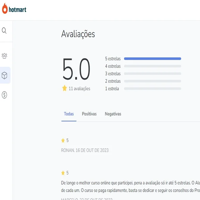Click the 'de cada um. O curso' review line
Screen dimensions: 200x200
pyautogui.click(x=130, y=190)
